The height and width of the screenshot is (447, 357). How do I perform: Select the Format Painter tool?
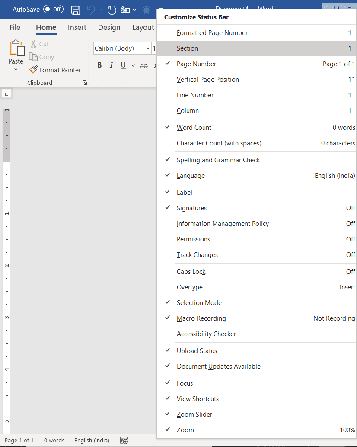tap(55, 70)
